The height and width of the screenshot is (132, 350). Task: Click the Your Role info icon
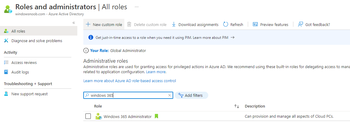(86, 51)
